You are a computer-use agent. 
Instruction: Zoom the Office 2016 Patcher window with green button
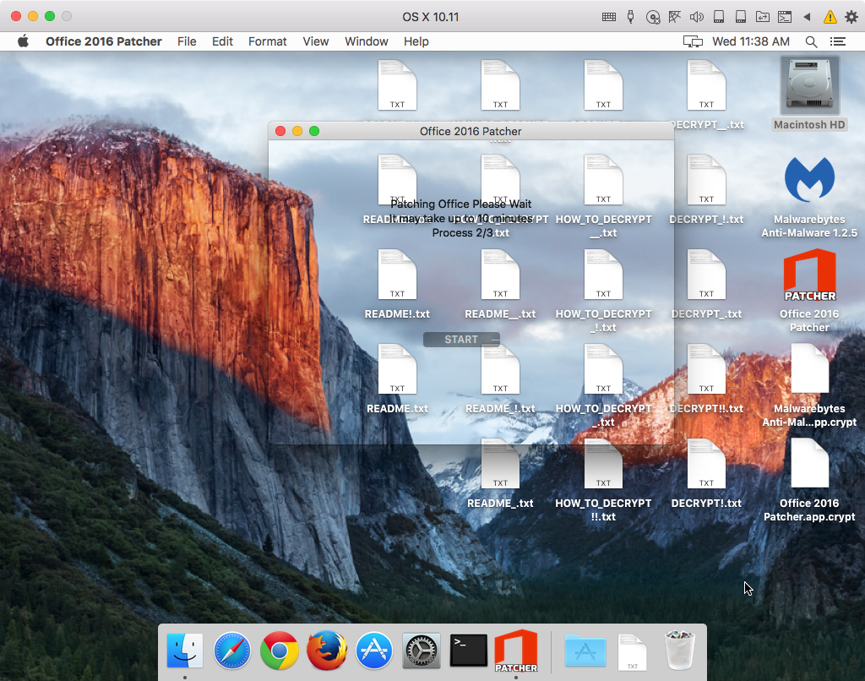click(314, 131)
